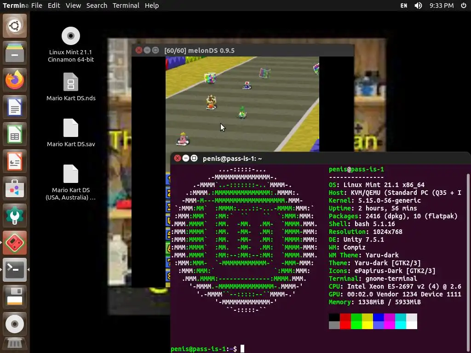Viewport: 471px width, 353px height.
Task: Open the volume speaker indicator
Action: point(418,6)
